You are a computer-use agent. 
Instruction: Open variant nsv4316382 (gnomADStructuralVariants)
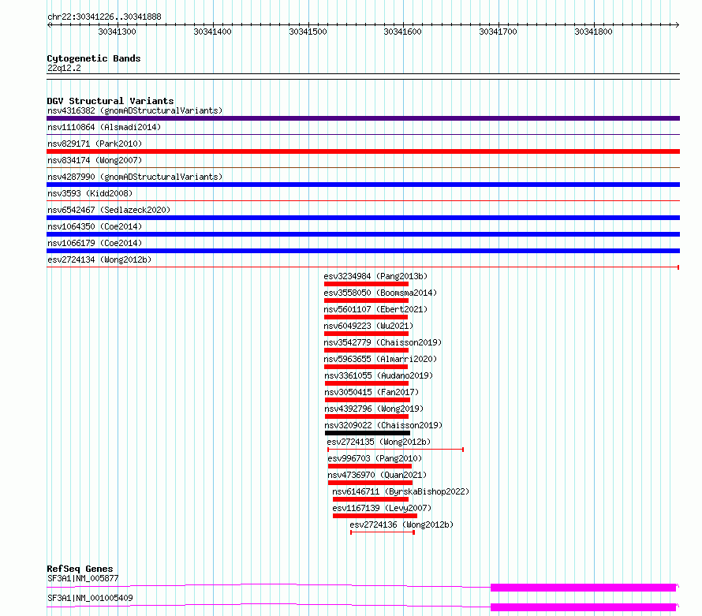[x=135, y=110]
